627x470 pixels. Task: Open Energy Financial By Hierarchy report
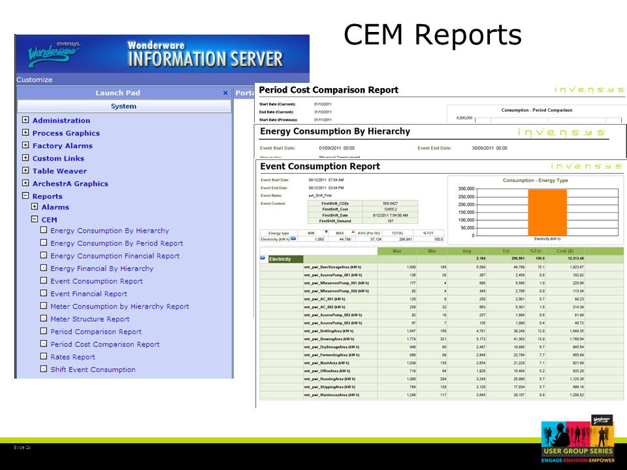pyautogui.click(x=102, y=268)
